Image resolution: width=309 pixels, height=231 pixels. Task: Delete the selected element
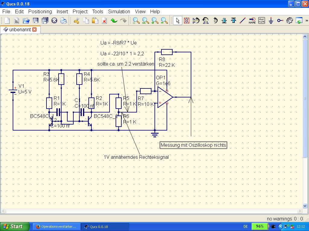(104, 20)
